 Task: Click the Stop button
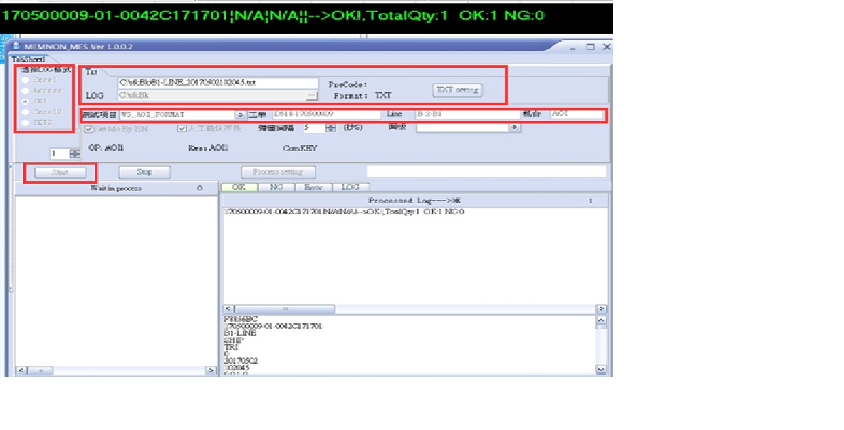144,172
